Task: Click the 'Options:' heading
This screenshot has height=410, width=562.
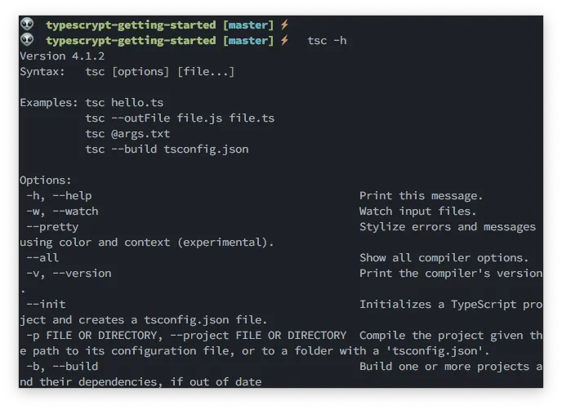Action: pyautogui.click(x=46, y=180)
